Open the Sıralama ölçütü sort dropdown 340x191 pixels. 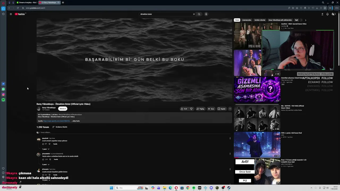pyautogui.click(x=60, y=127)
